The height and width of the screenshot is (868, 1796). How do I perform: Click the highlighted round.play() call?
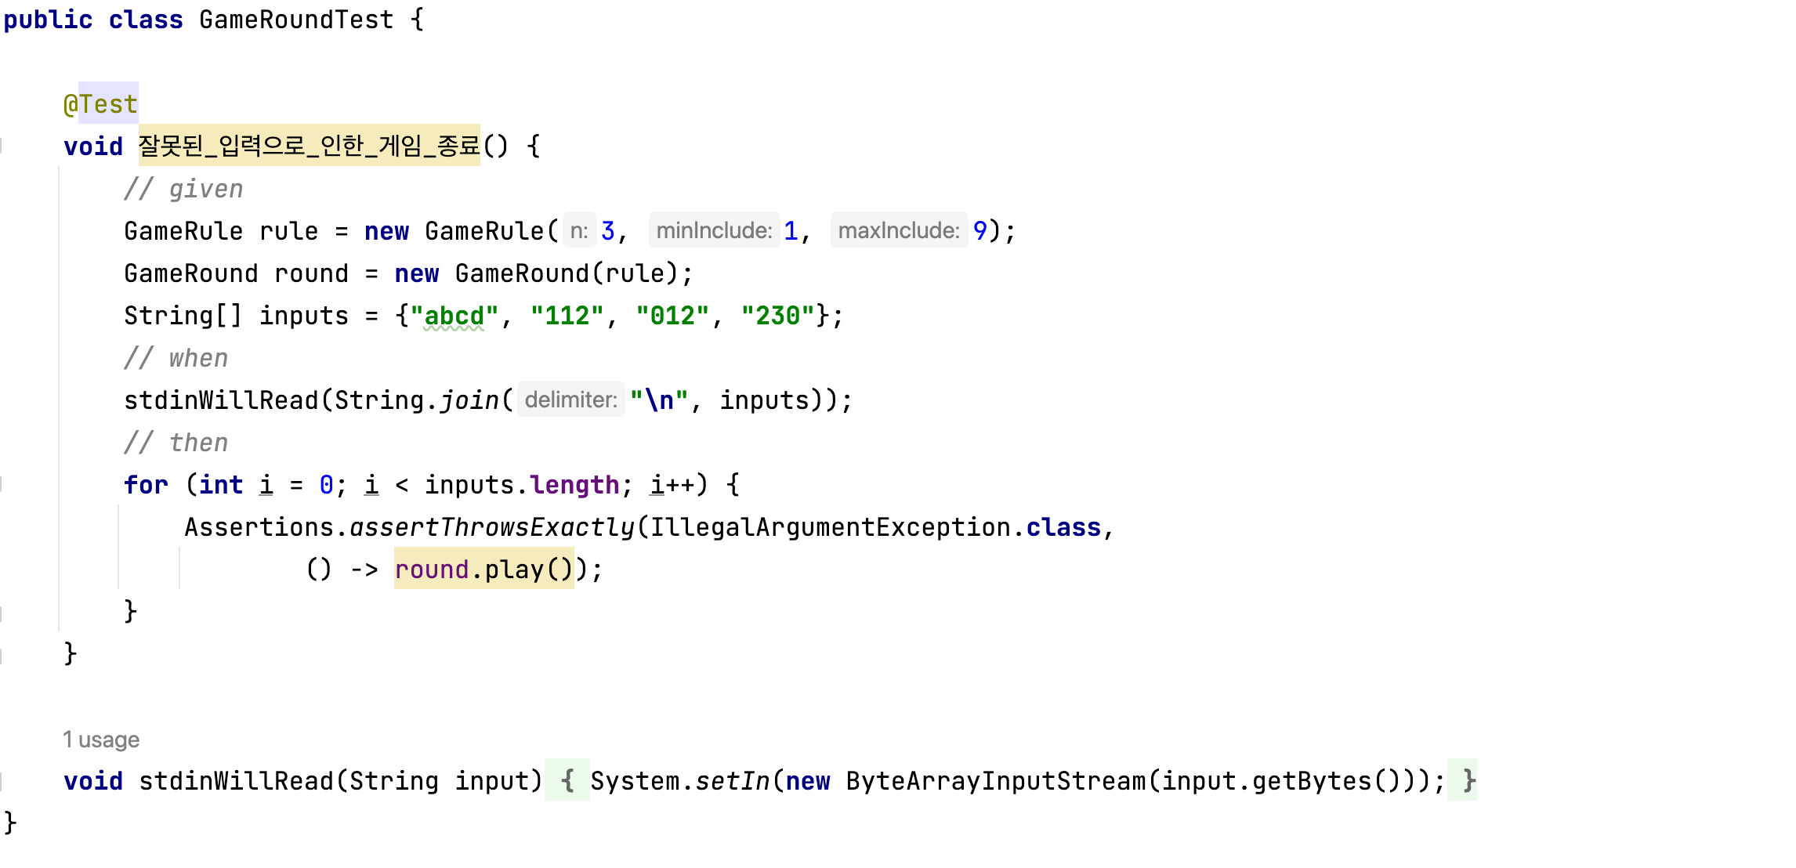(x=484, y=570)
